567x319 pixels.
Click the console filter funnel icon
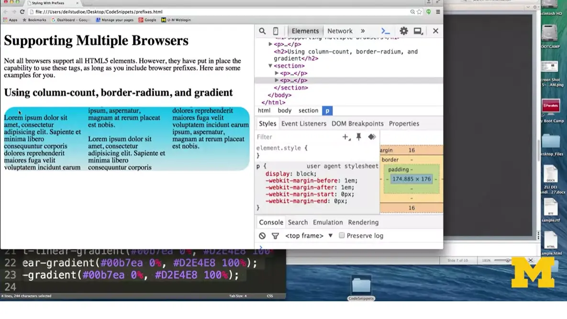click(275, 236)
